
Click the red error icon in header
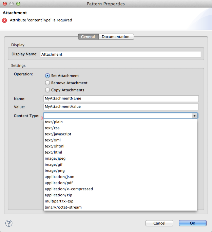(x=4, y=20)
